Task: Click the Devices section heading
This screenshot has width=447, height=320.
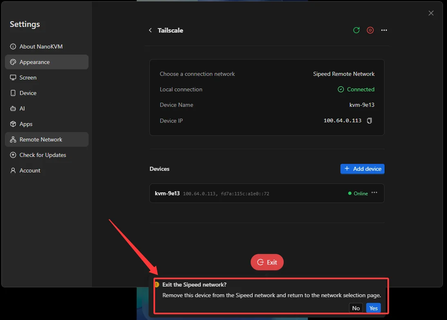Action: (x=159, y=169)
